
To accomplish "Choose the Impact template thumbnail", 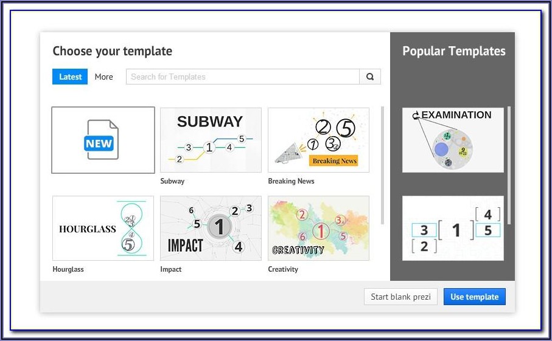I will click(211, 228).
